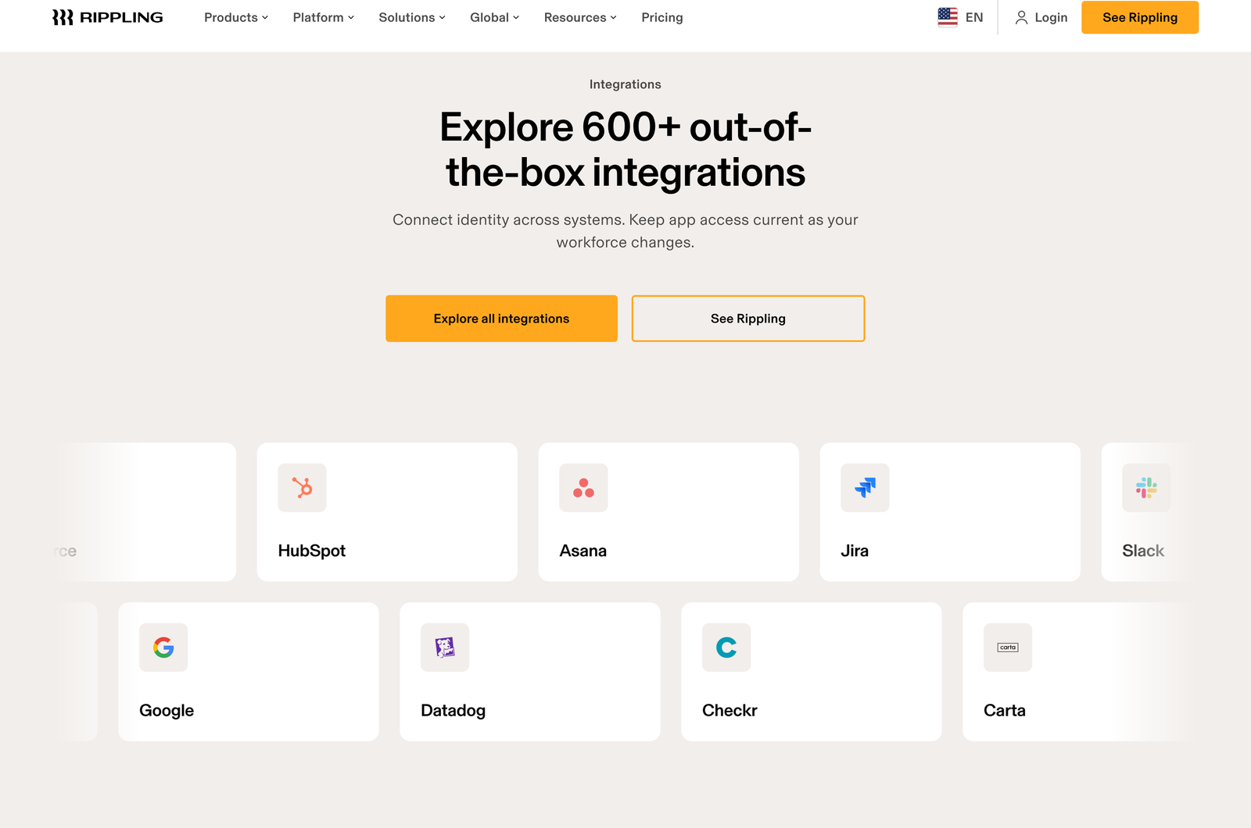
Task: Open the HubSpot integration card name
Action: [312, 551]
